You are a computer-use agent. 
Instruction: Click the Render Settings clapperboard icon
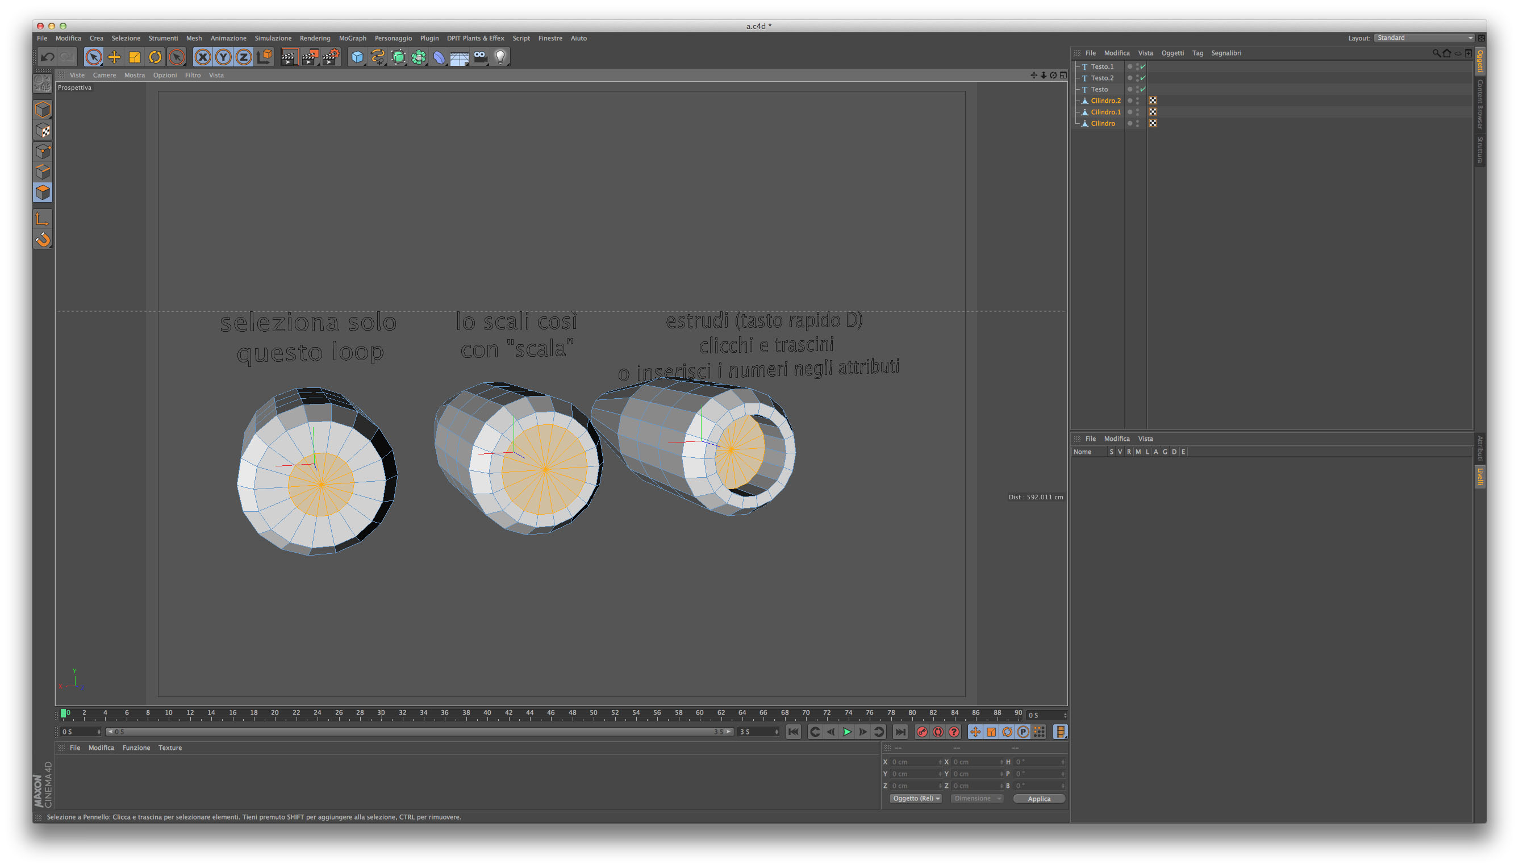tap(330, 57)
